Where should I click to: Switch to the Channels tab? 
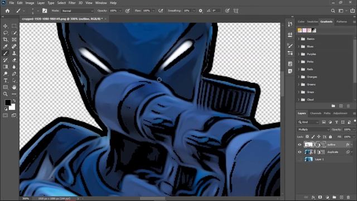point(316,113)
